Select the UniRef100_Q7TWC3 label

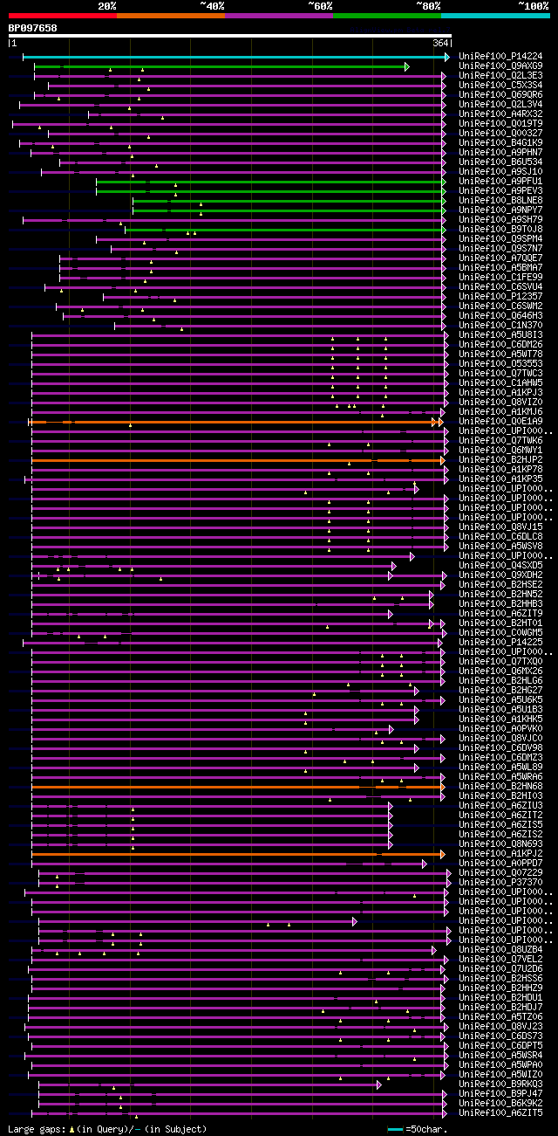point(500,374)
